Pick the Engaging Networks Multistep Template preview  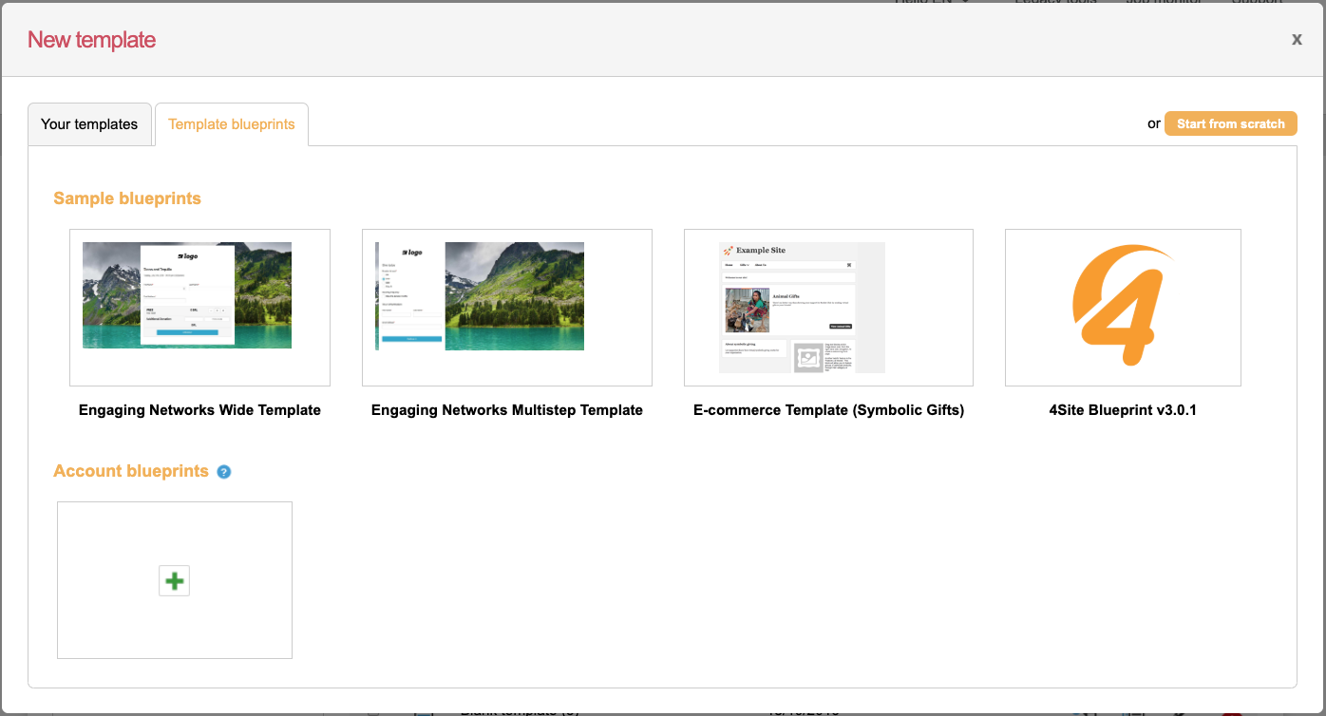[x=506, y=307]
